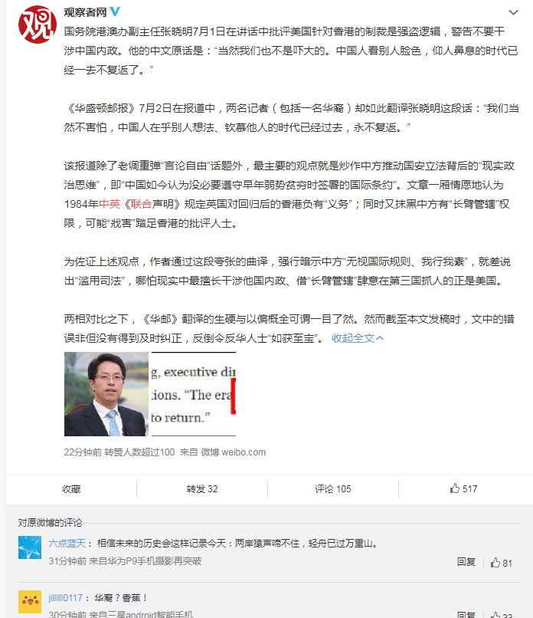Select the 收藏 tab

[x=71, y=489]
